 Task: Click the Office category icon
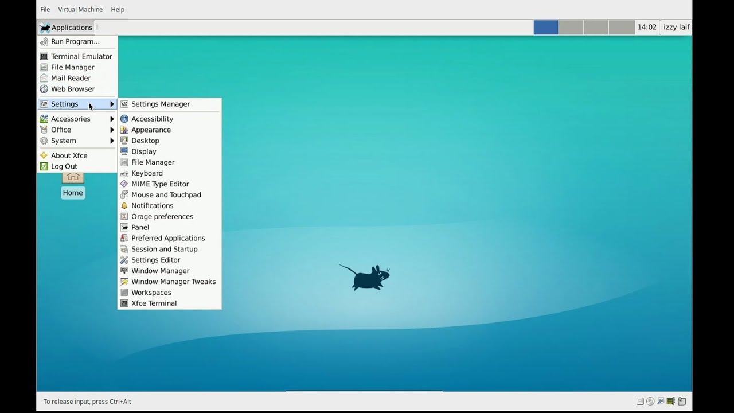tap(44, 130)
